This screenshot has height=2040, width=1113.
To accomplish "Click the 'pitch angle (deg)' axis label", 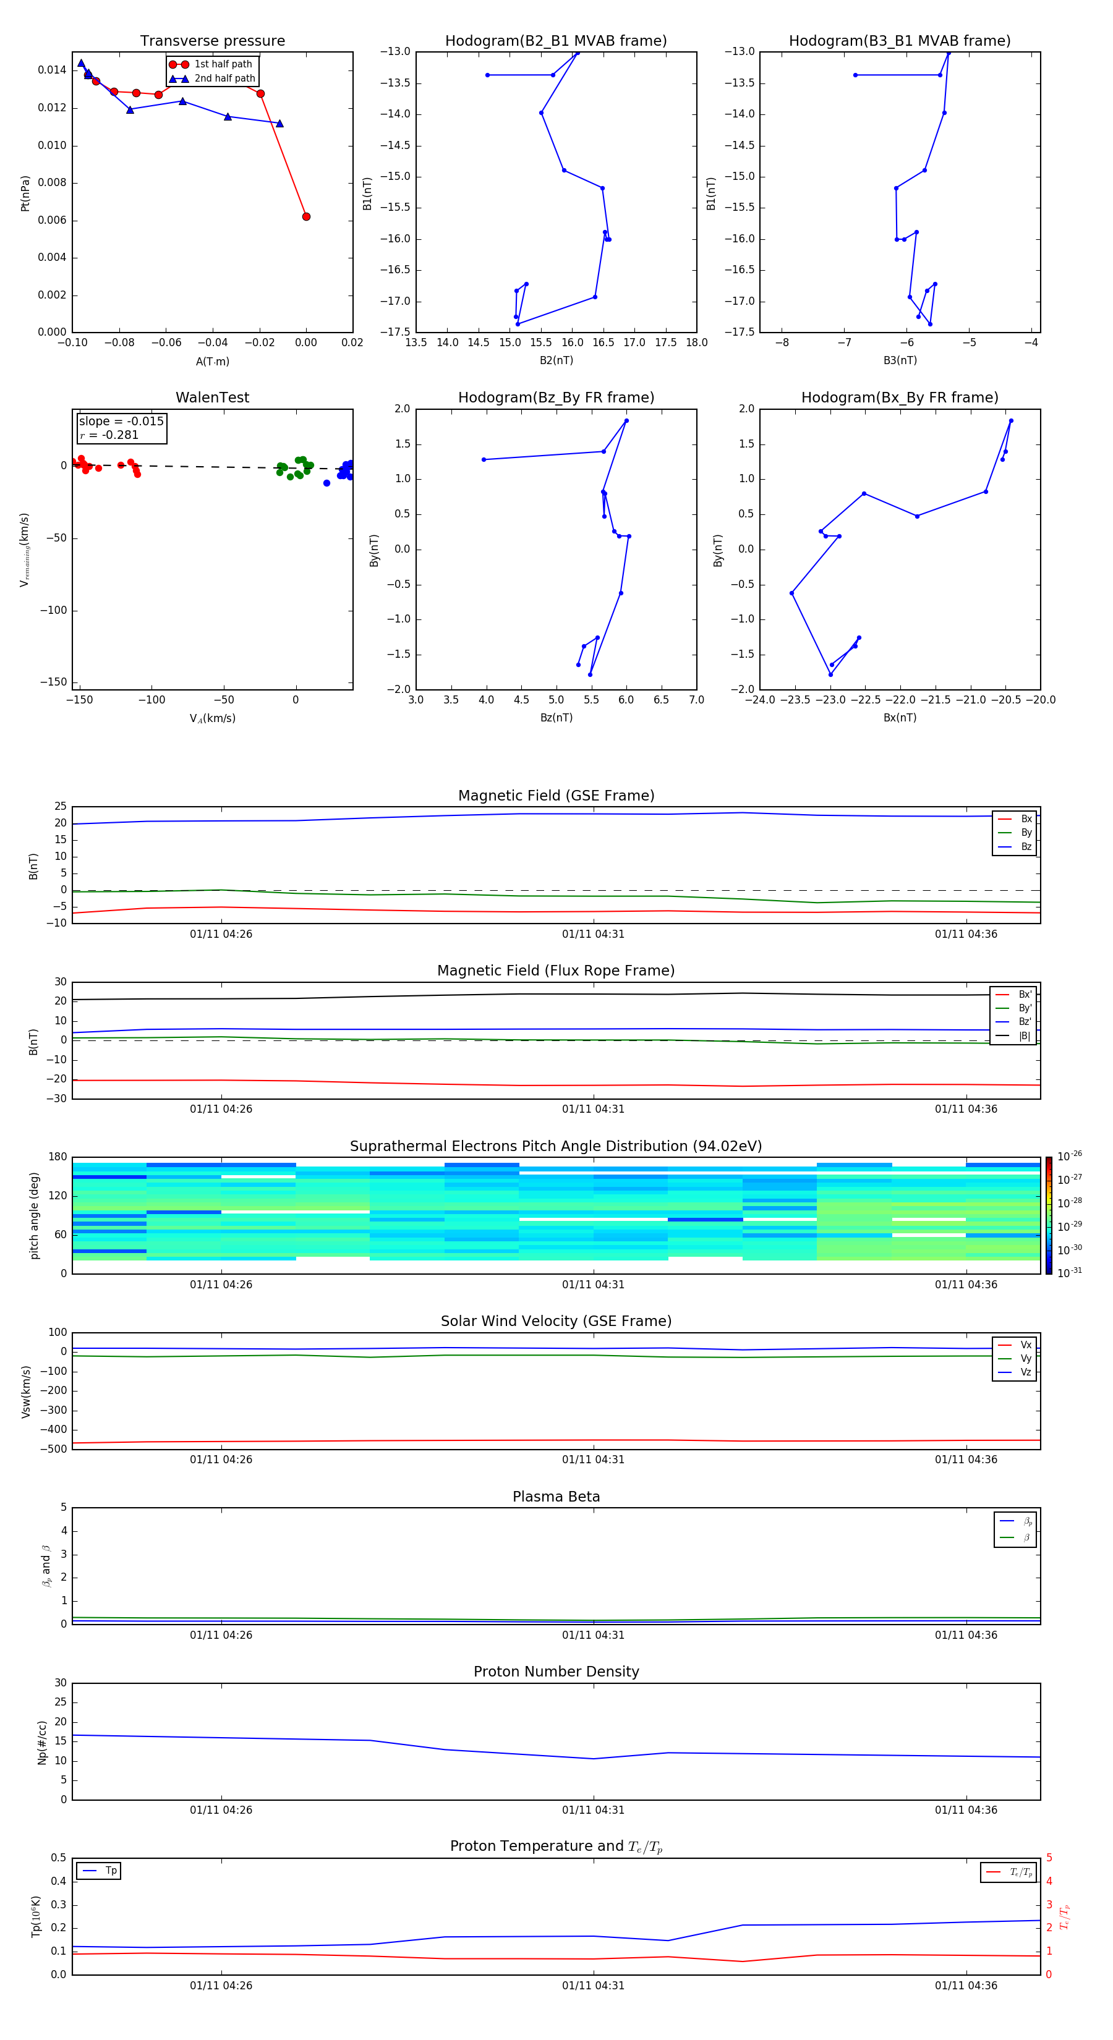I will 34,1215.
